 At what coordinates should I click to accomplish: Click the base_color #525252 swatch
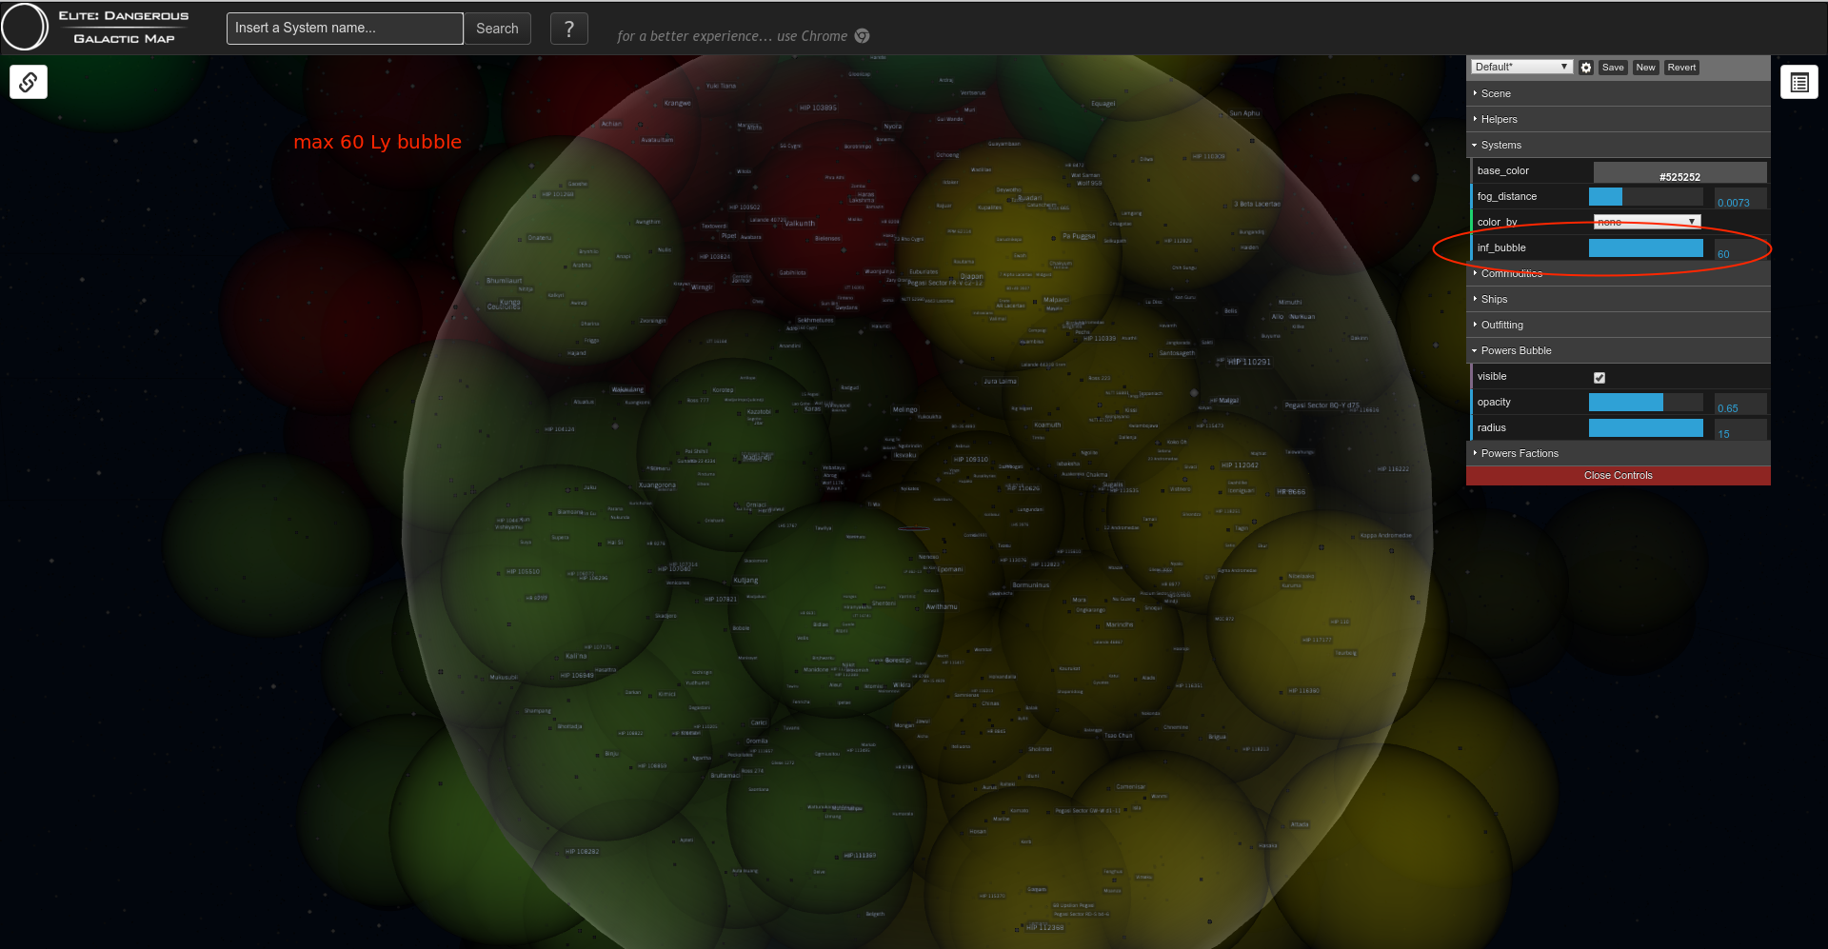(1680, 172)
